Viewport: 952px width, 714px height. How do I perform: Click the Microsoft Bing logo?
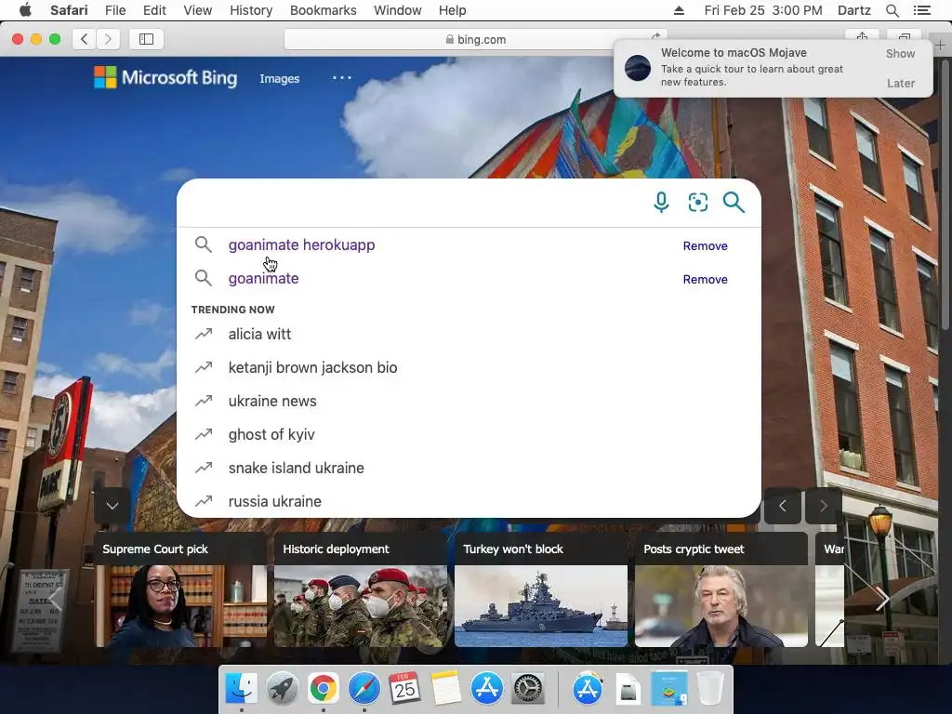click(165, 78)
